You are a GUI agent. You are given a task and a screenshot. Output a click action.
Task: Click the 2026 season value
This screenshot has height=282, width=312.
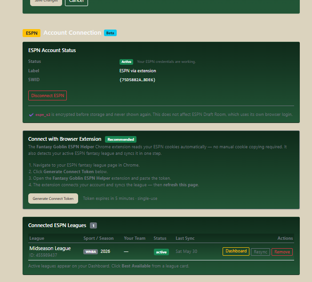[105, 252]
